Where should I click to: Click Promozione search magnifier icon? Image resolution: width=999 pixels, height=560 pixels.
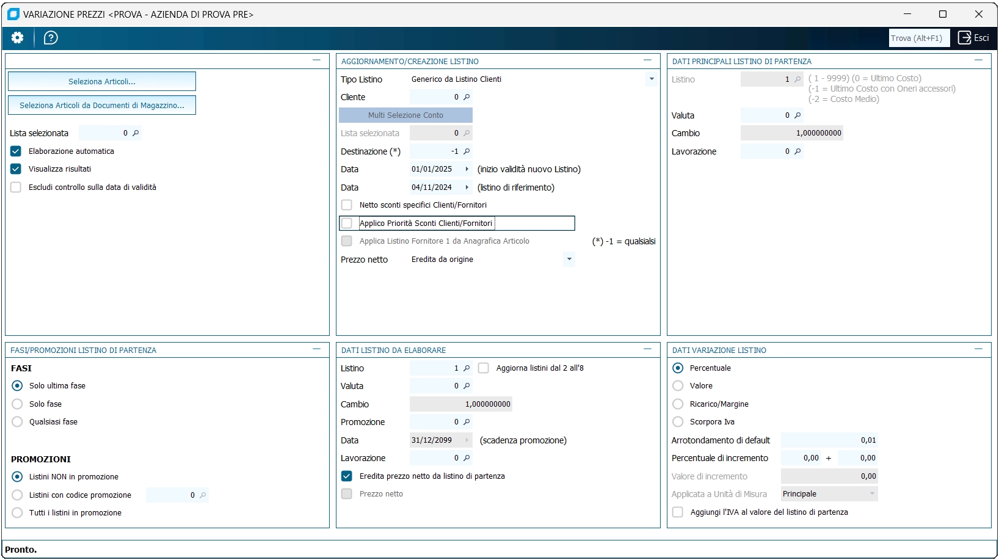pyautogui.click(x=467, y=422)
